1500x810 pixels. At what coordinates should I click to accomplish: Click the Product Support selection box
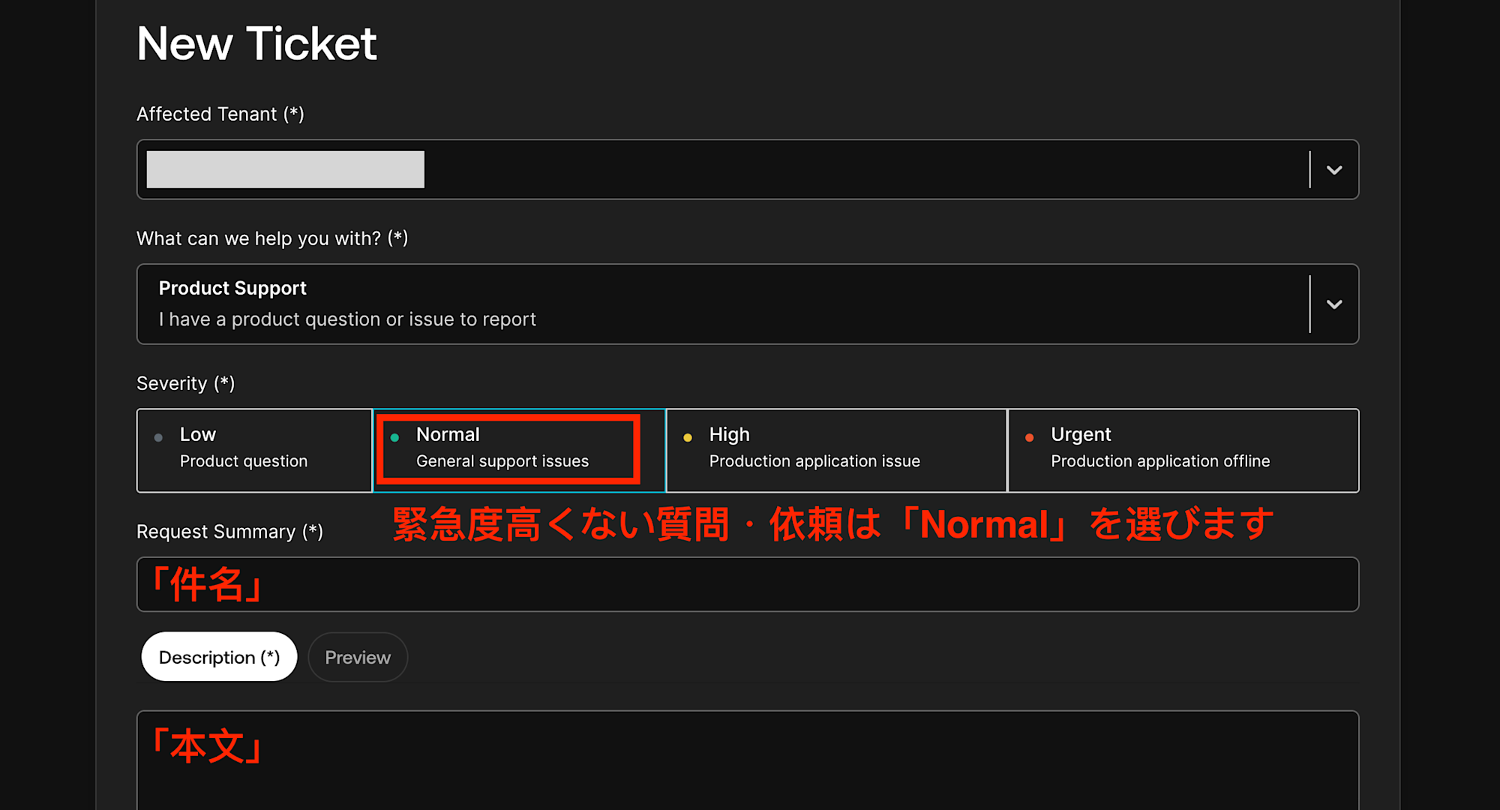(720, 304)
